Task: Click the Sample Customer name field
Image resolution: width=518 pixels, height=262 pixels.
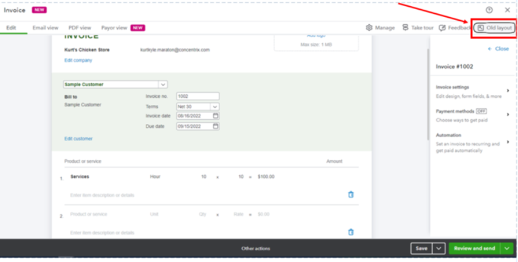Action: point(111,84)
